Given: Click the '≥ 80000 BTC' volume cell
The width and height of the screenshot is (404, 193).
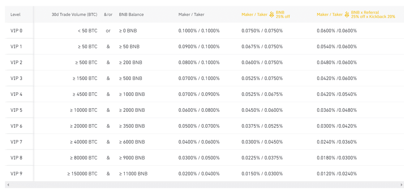Looking at the screenshot, I should point(84,158).
